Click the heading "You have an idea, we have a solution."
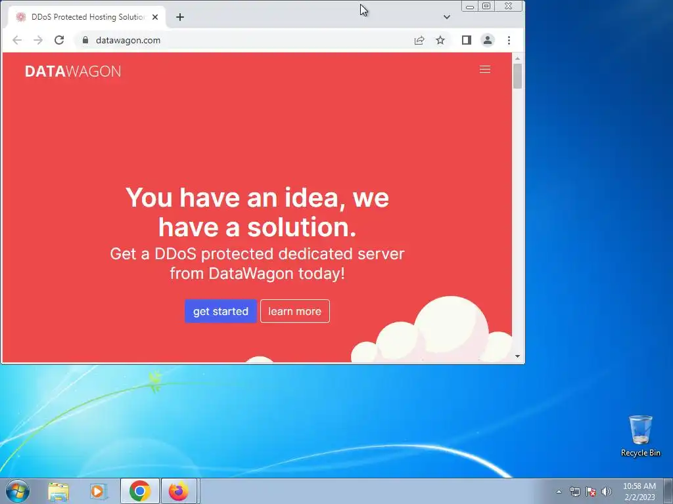This screenshot has height=504, width=673. (x=258, y=212)
